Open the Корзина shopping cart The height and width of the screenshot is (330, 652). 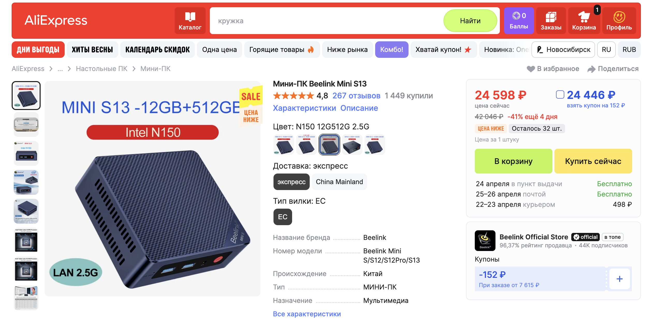pyautogui.click(x=584, y=20)
